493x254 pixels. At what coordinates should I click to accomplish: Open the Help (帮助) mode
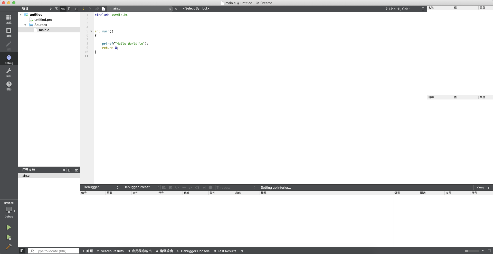click(9, 86)
